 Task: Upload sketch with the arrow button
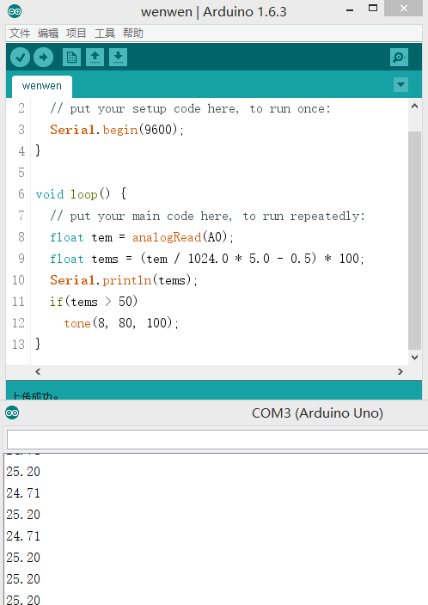point(43,58)
